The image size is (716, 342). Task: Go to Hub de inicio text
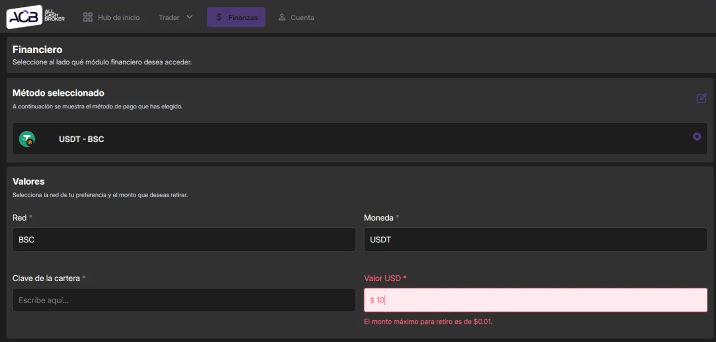click(119, 18)
